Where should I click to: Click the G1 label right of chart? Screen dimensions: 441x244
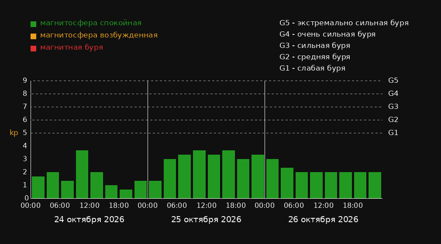(393, 133)
